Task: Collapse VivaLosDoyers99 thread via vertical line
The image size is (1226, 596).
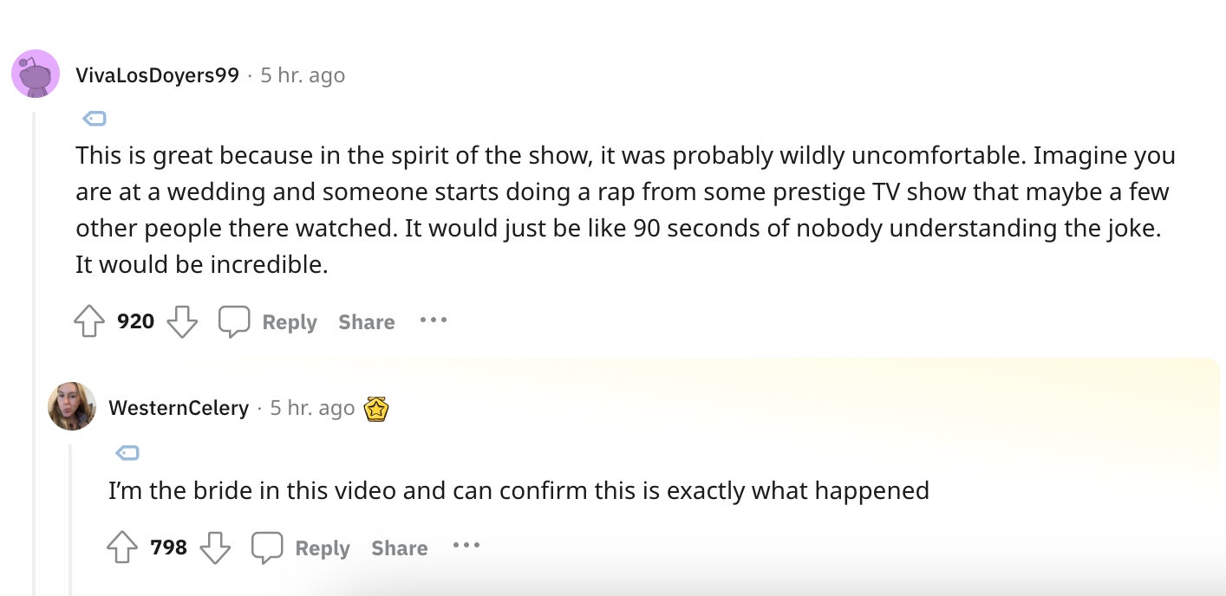Action: click(x=35, y=347)
